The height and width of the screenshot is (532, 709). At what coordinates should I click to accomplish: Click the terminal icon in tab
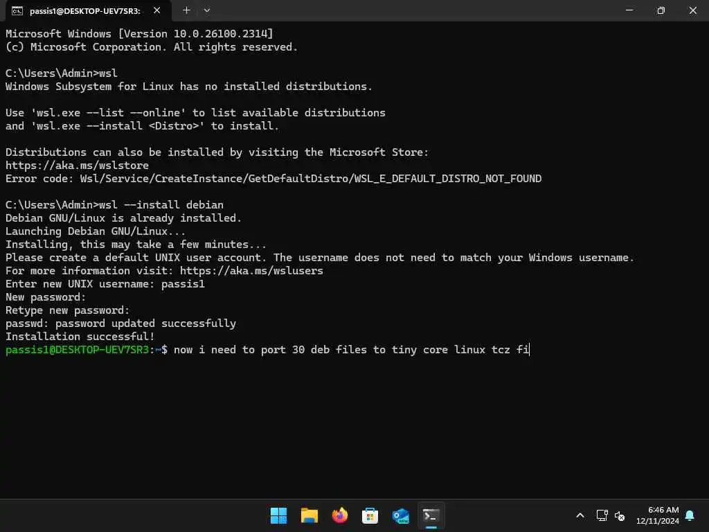(x=17, y=11)
